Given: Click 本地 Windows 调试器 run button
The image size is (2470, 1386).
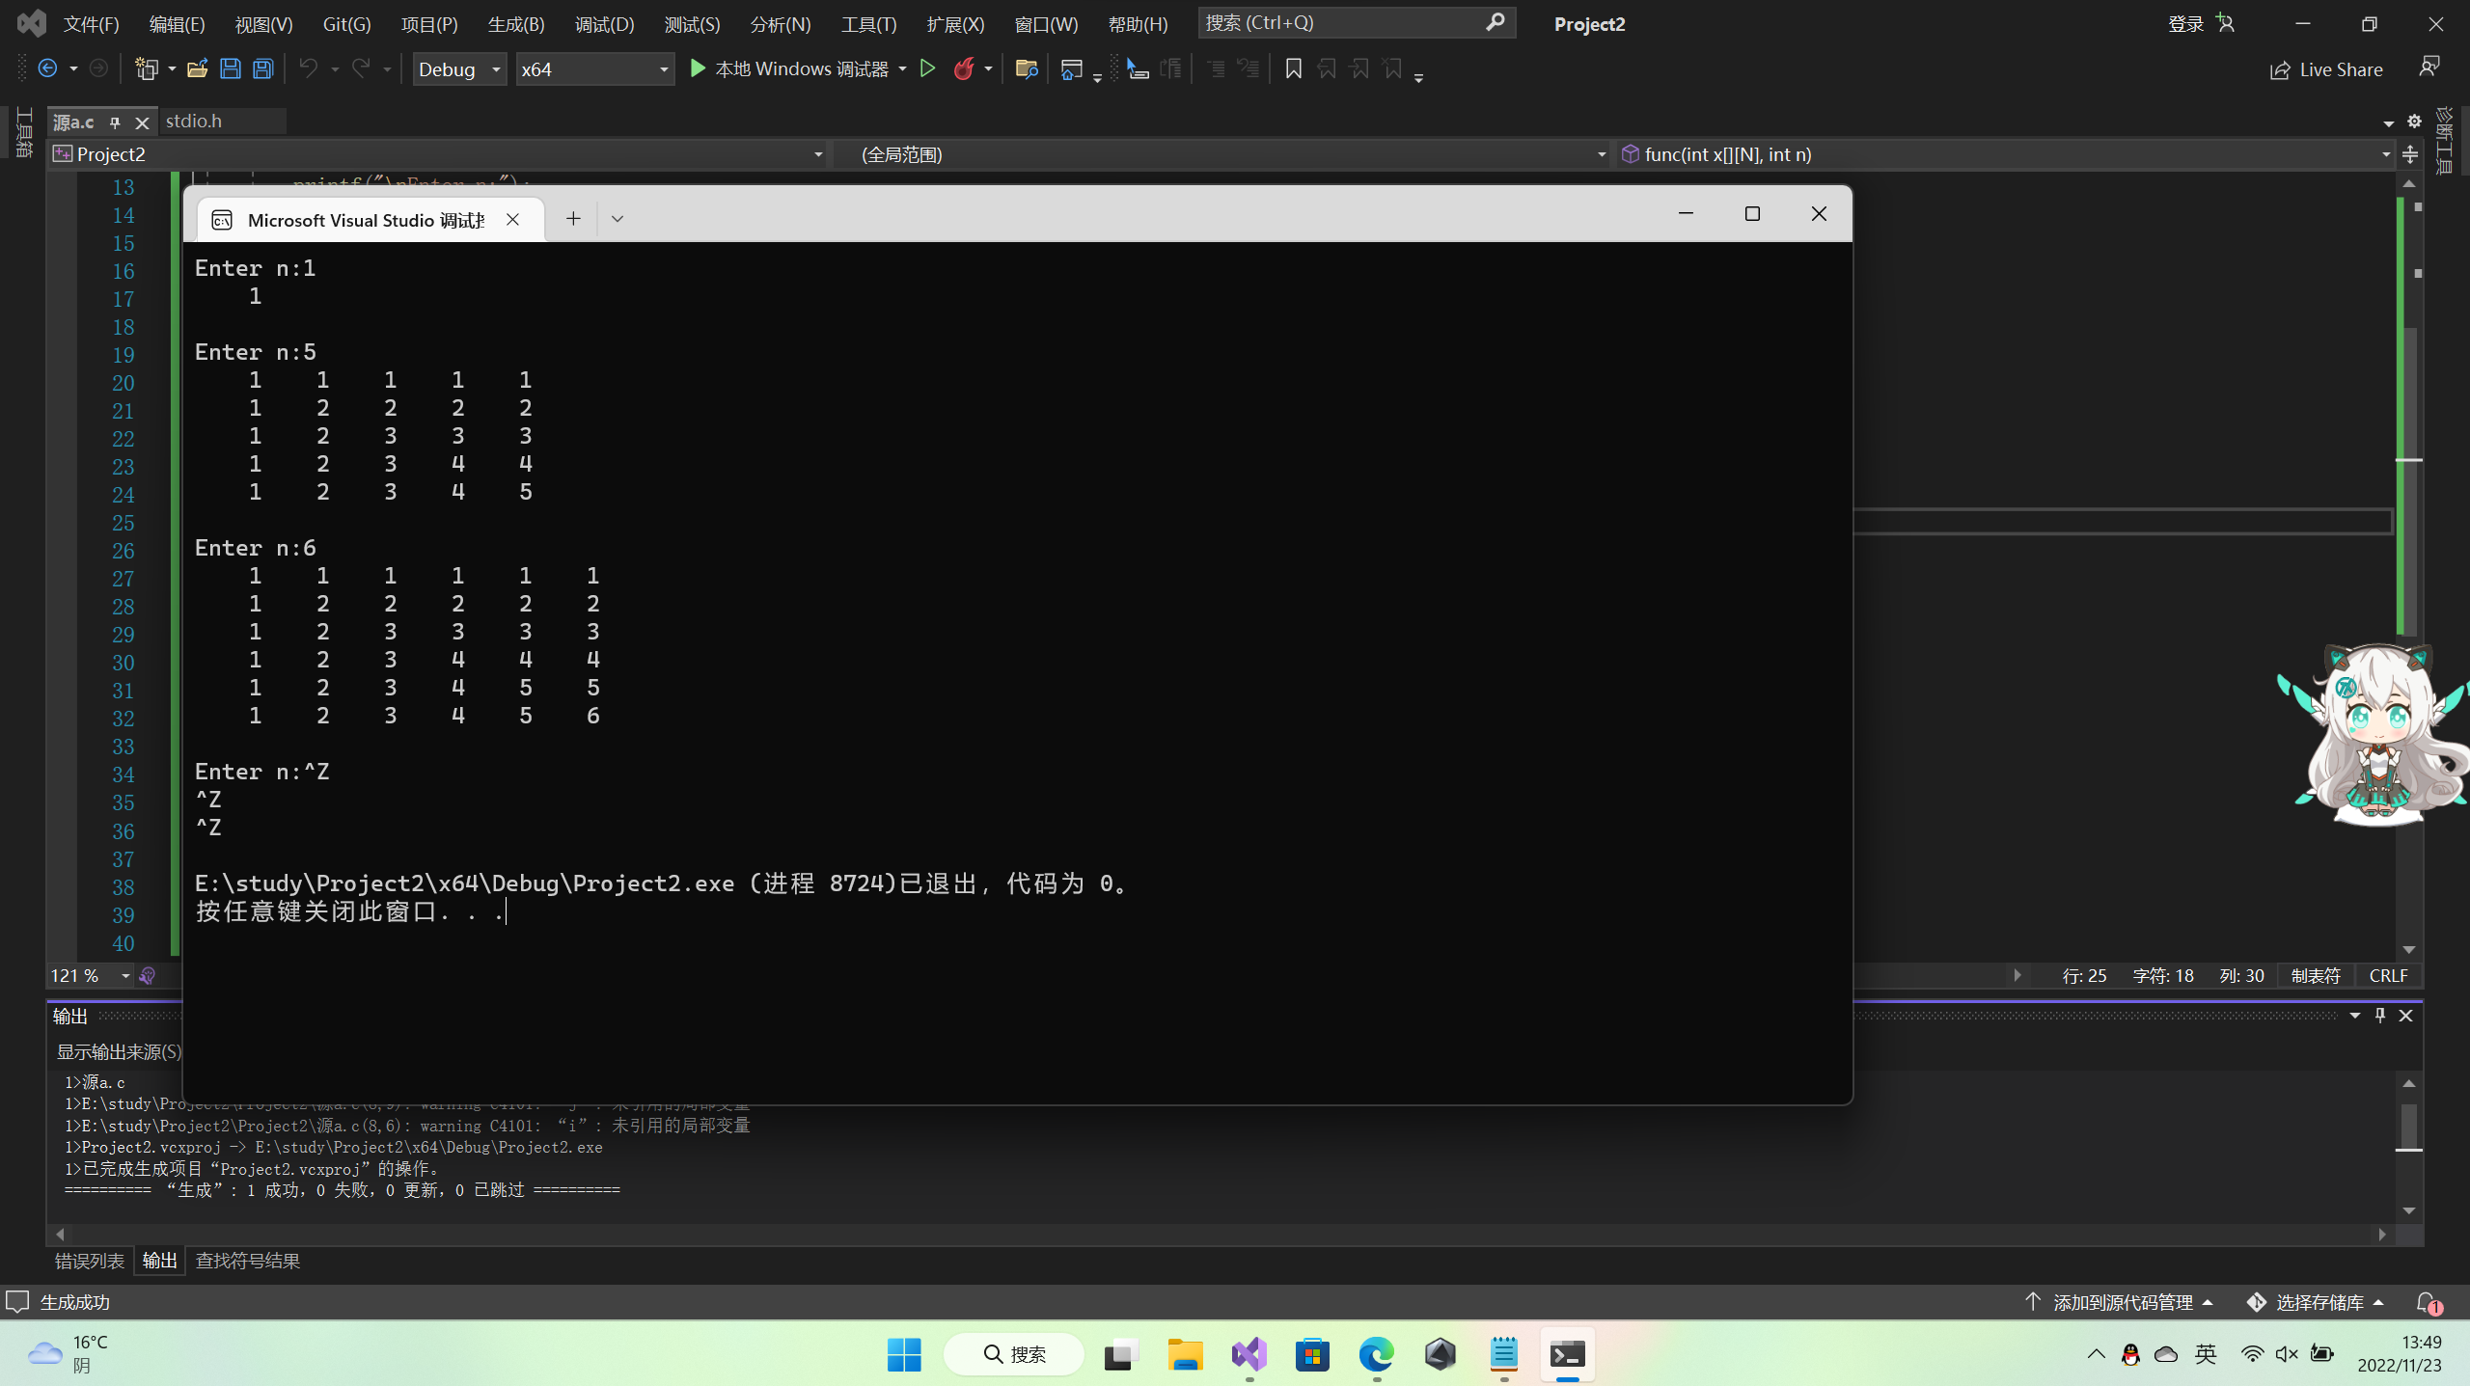Looking at the screenshot, I should point(789,68).
